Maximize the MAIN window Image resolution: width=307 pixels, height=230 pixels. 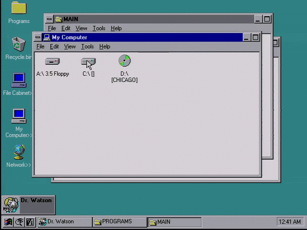[267, 19]
